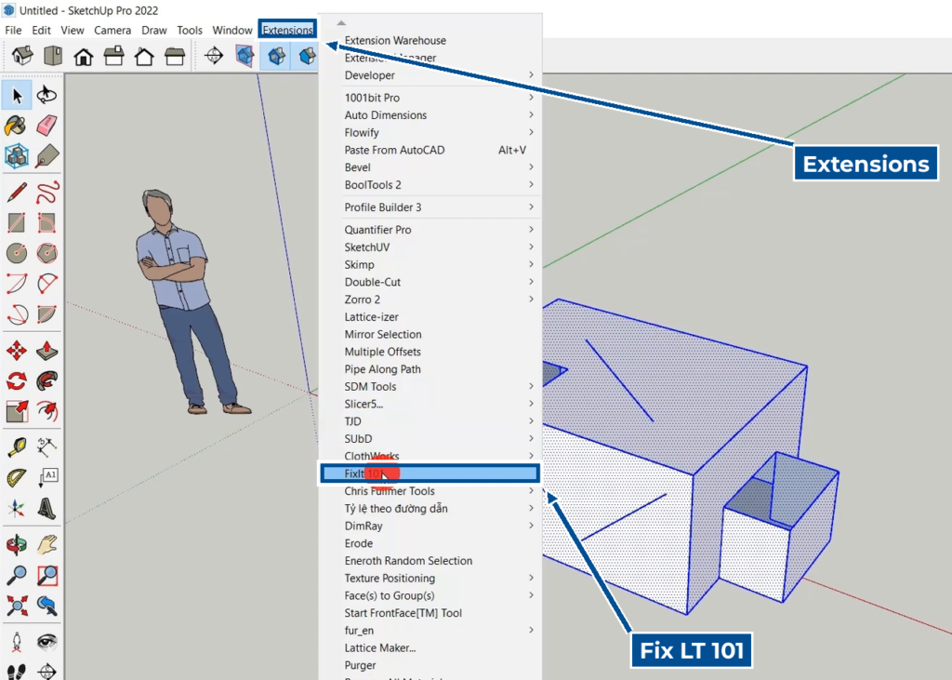Select the Scale tool

17,411
